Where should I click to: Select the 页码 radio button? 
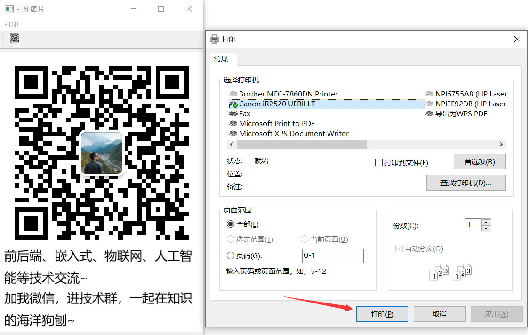230,256
